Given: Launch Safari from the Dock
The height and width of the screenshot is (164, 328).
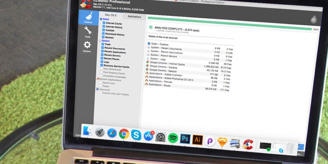Looking at the screenshot, I should click(x=112, y=133).
